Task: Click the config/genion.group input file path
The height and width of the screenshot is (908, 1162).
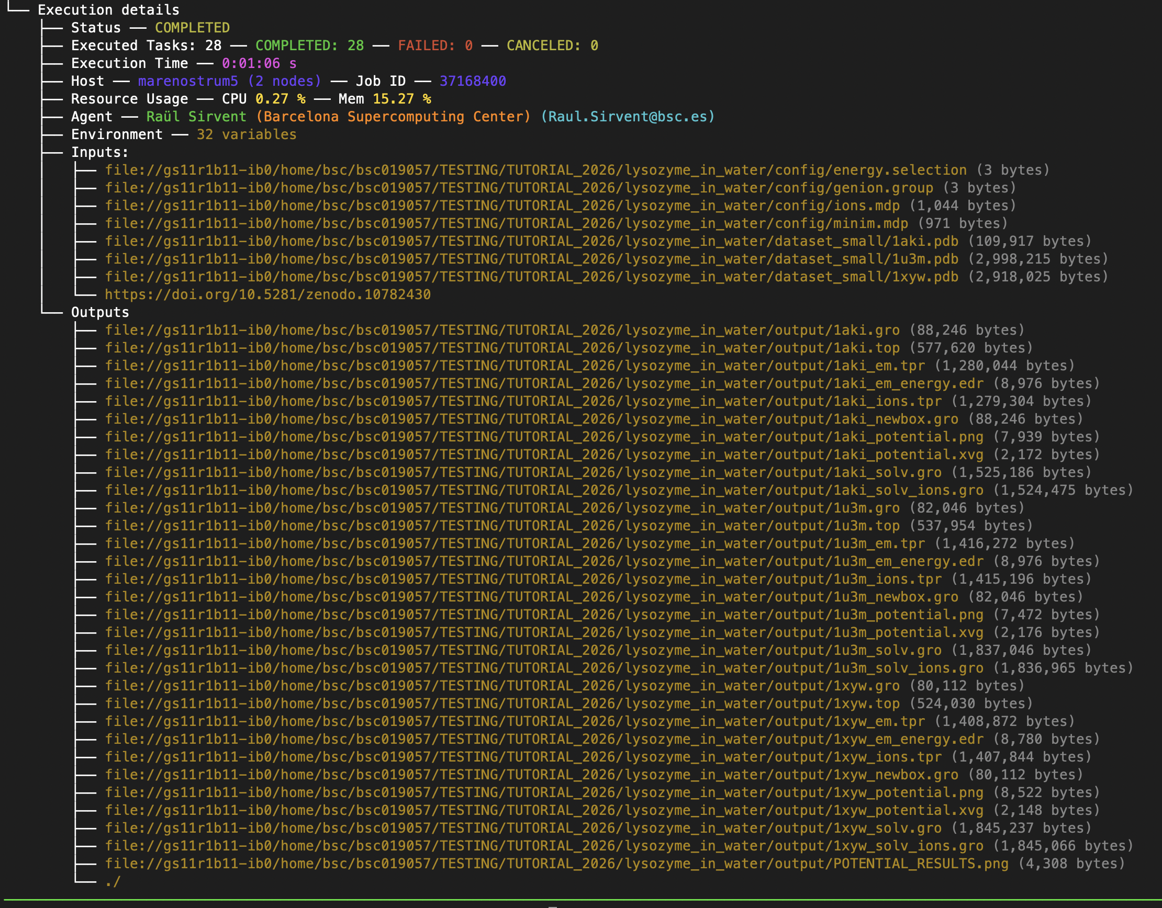Action: (519, 188)
